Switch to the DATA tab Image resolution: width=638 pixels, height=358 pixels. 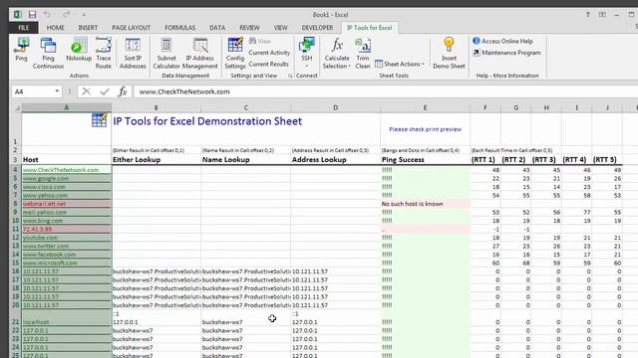coord(217,28)
